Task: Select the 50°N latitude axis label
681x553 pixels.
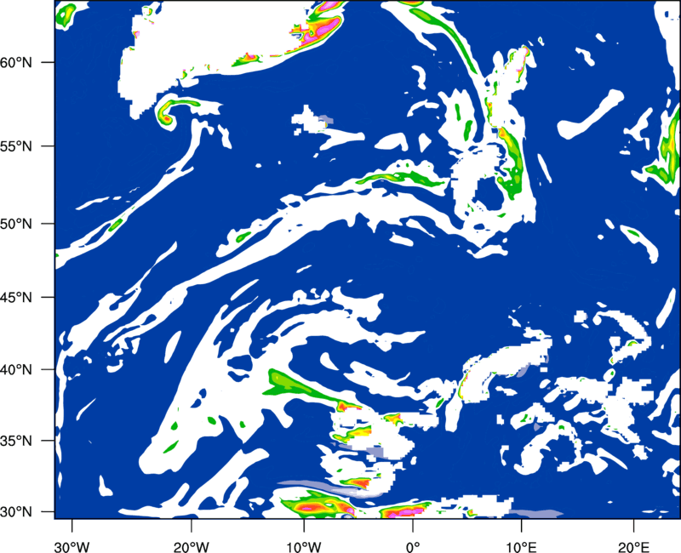Action: 16,225
